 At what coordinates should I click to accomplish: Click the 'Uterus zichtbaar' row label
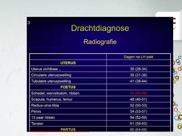(44, 69)
